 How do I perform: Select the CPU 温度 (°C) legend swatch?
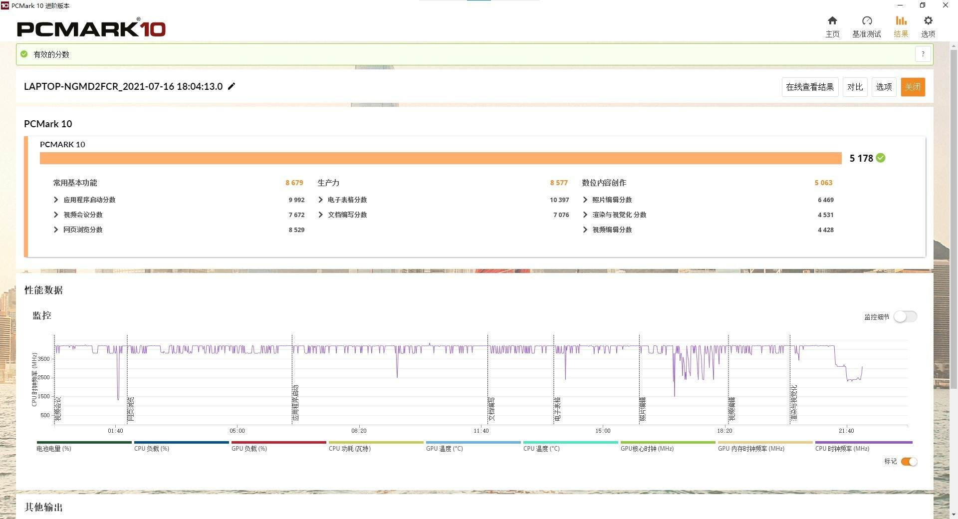click(570, 442)
